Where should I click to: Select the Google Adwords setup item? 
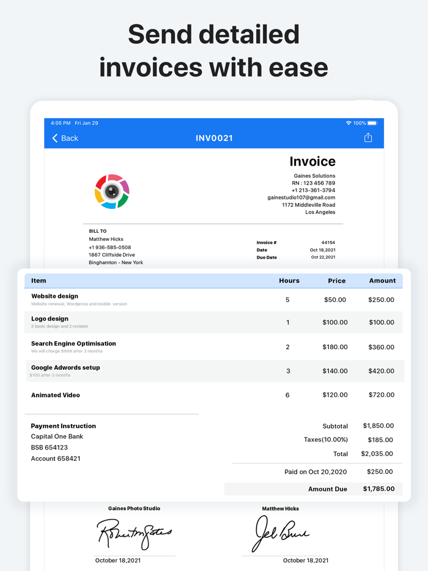click(215, 371)
